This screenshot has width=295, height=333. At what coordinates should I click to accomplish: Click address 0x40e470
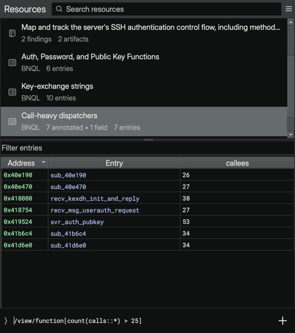coord(18,187)
